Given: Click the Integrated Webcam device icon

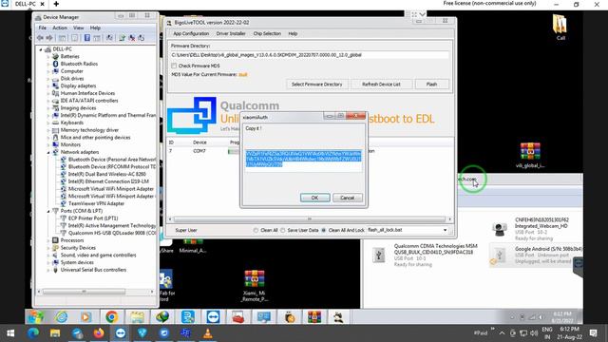Looking at the screenshot, I should point(500,228).
